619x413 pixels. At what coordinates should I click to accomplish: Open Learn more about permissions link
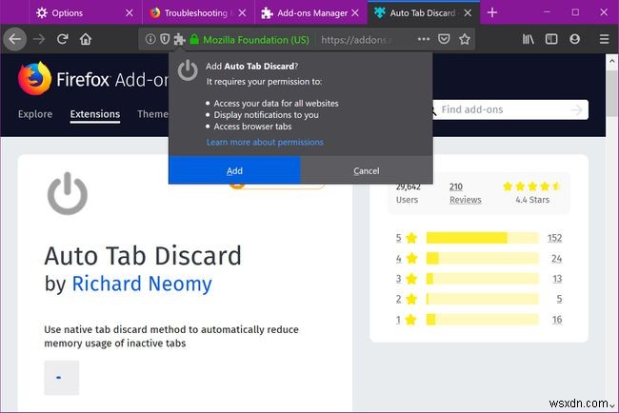[x=265, y=142]
